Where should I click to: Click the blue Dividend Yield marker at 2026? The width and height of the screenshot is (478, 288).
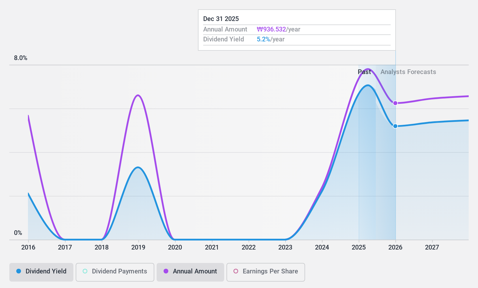coord(395,126)
